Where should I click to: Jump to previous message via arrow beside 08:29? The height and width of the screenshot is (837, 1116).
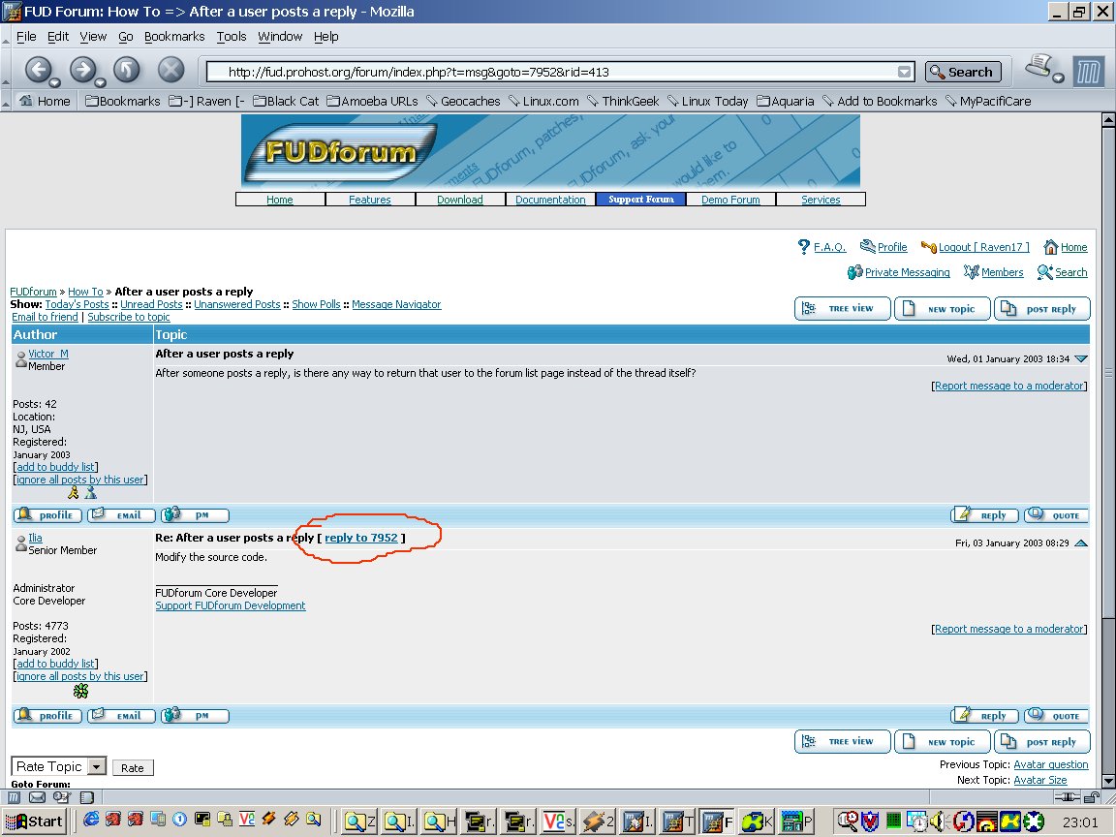point(1081,543)
